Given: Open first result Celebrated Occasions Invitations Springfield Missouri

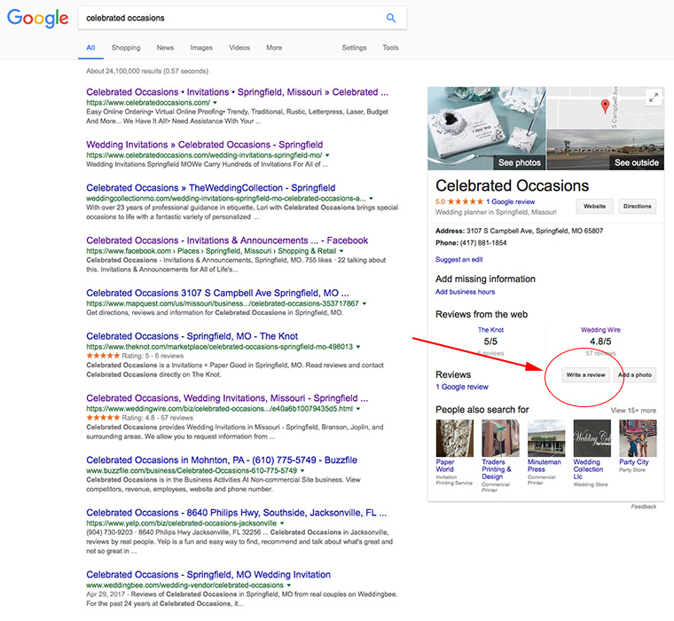Looking at the screenshot, I should click(237, 92).
